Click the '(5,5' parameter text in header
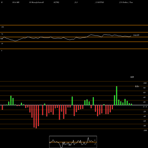This screenshot has width=148, height=148. pos(76,2)
